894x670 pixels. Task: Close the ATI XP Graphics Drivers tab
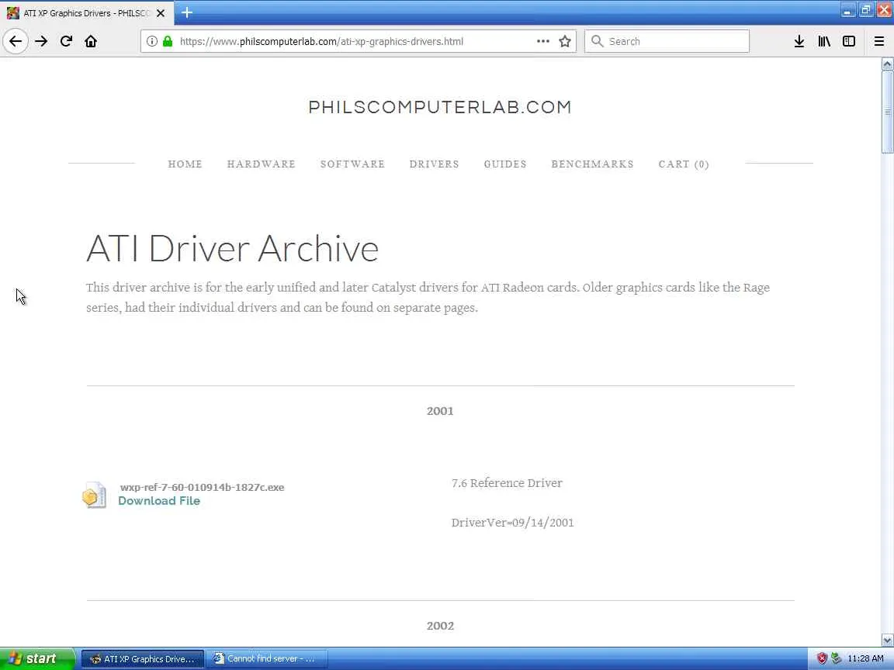[161, 12]
